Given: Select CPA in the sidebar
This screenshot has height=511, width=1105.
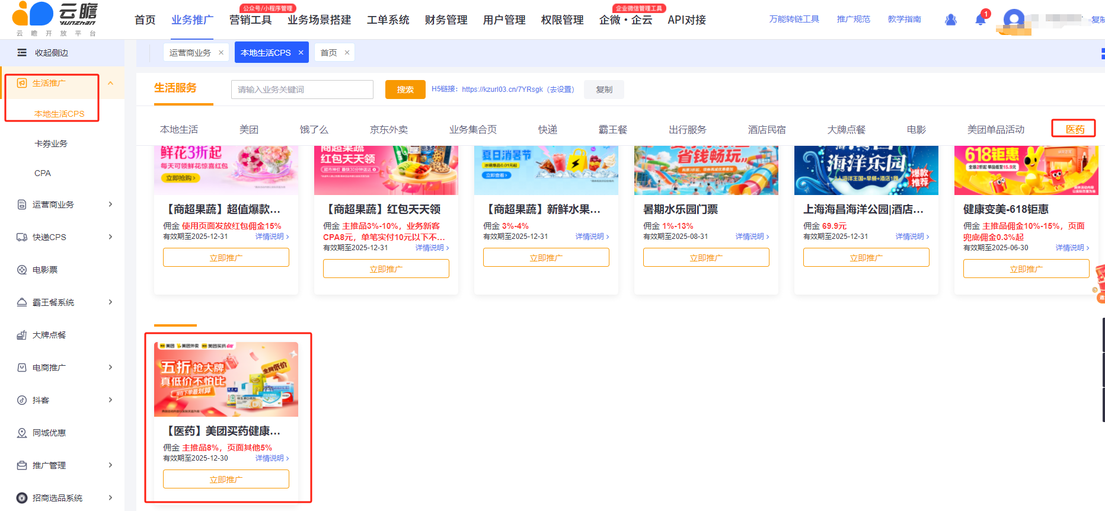Looking at the screenshot, I should (43, 173).
